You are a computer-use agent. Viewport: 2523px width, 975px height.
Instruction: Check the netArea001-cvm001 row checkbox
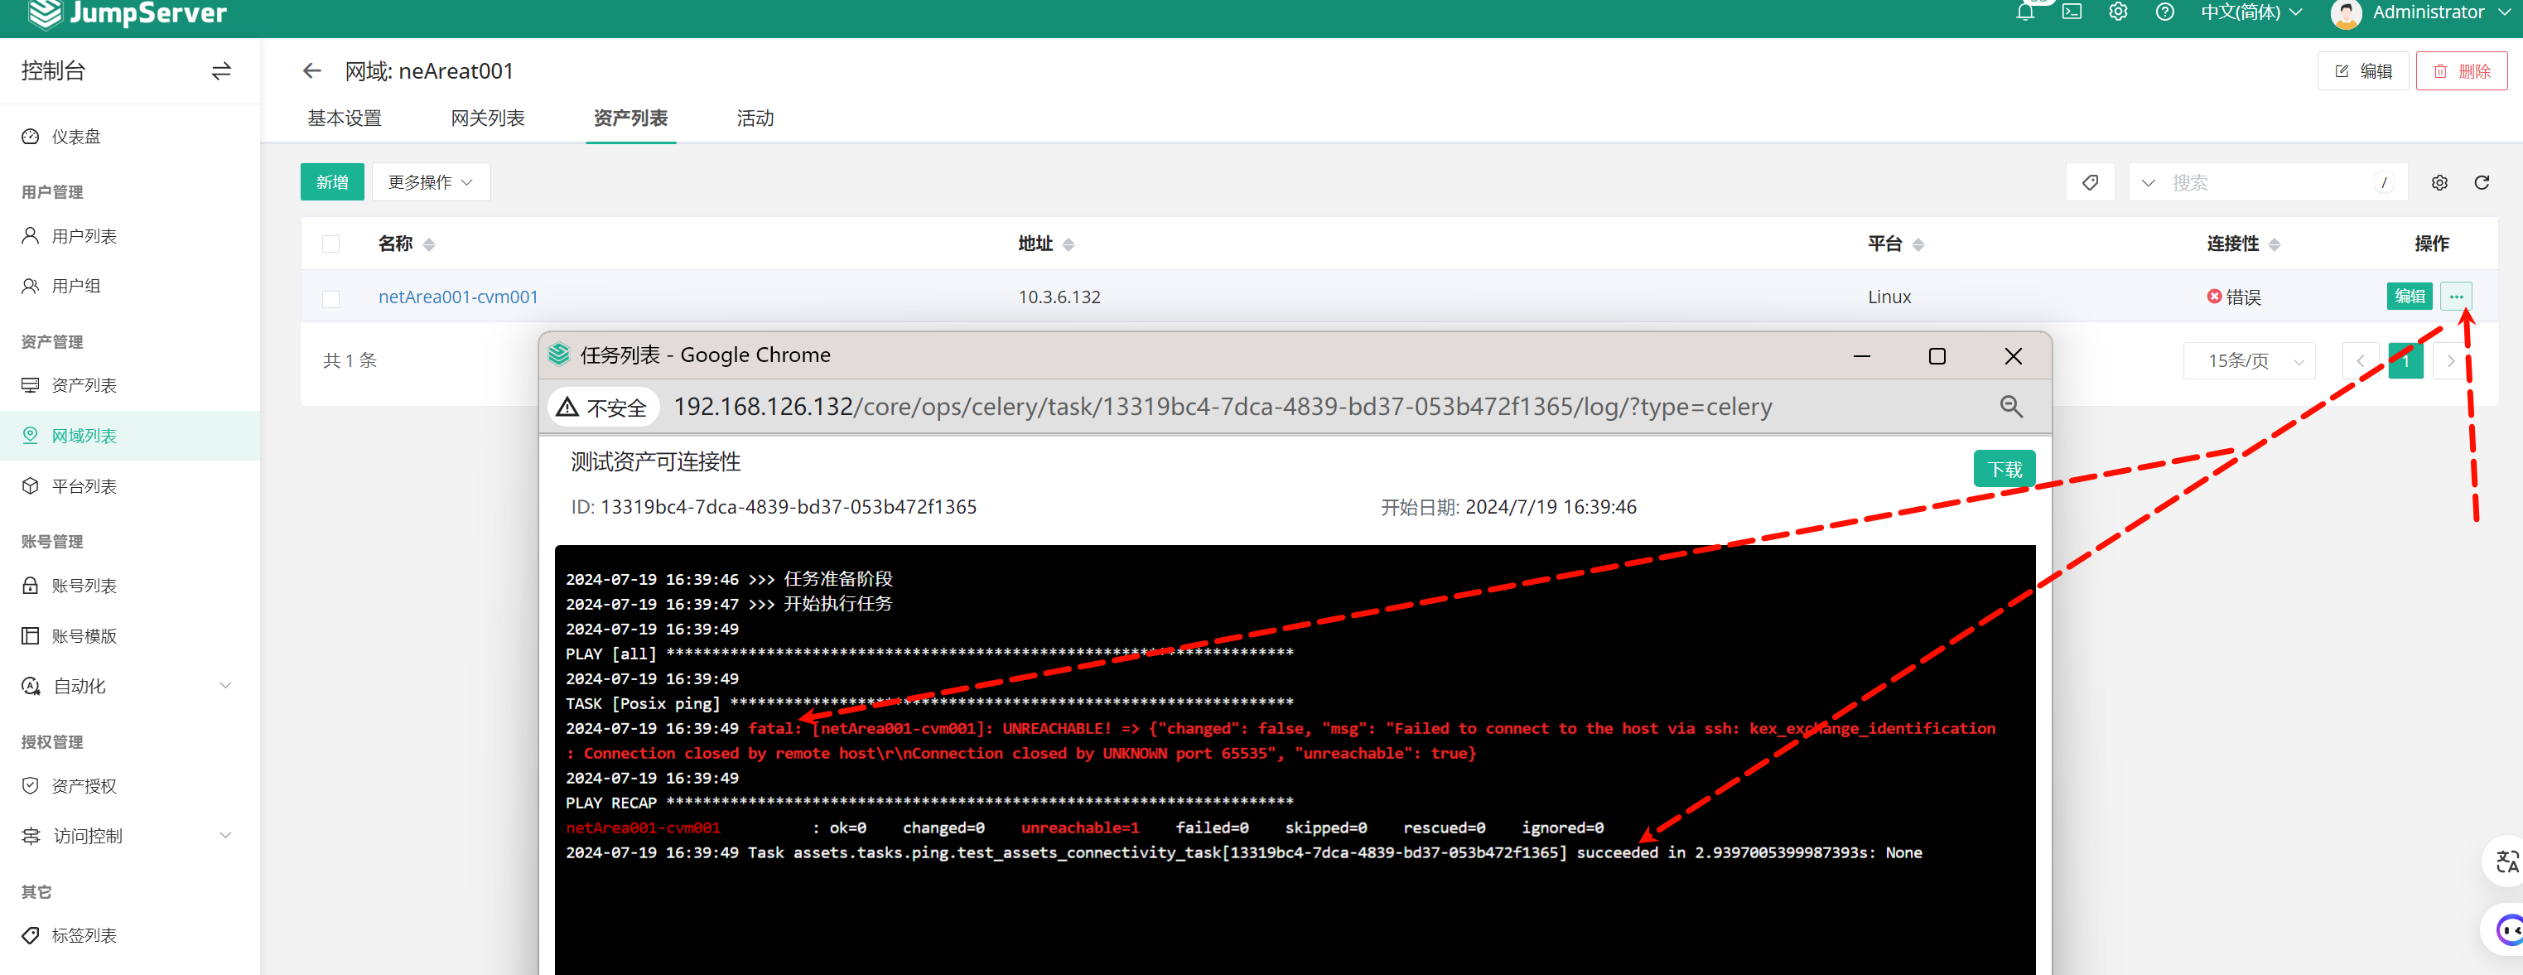(x=331, y=298)
